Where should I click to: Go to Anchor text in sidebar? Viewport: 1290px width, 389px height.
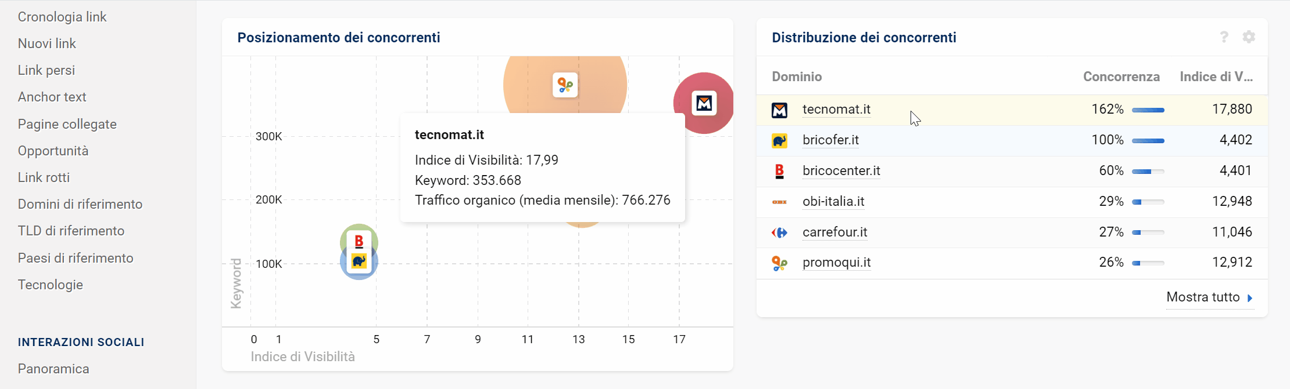(52, 97)
